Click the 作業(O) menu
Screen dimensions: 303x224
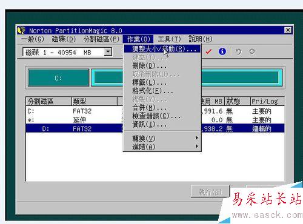click(x=138, y=39)
